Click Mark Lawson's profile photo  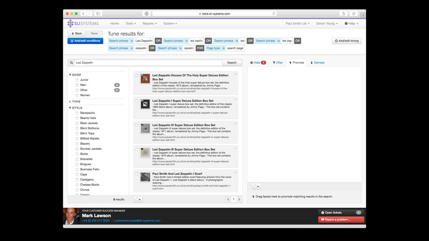pos(71,216)
